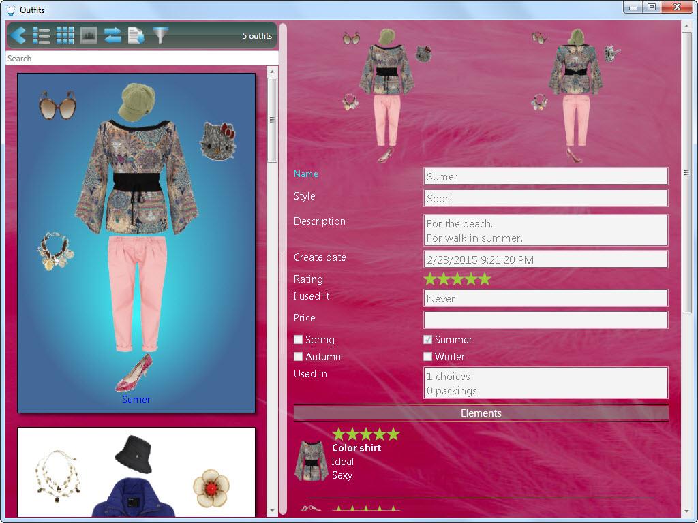Click the details panel scrollbar thumb
The width and height of the screenshot is (698, 523).
point(686,172)
